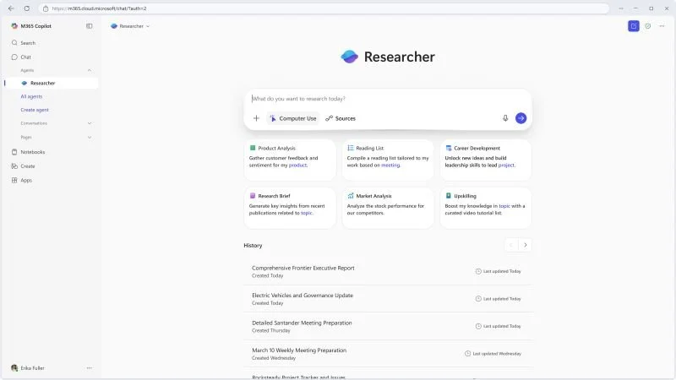Select Researcher agent in sidebar
The width and height of the screenshot is (676, 380).
pos(52,83)
